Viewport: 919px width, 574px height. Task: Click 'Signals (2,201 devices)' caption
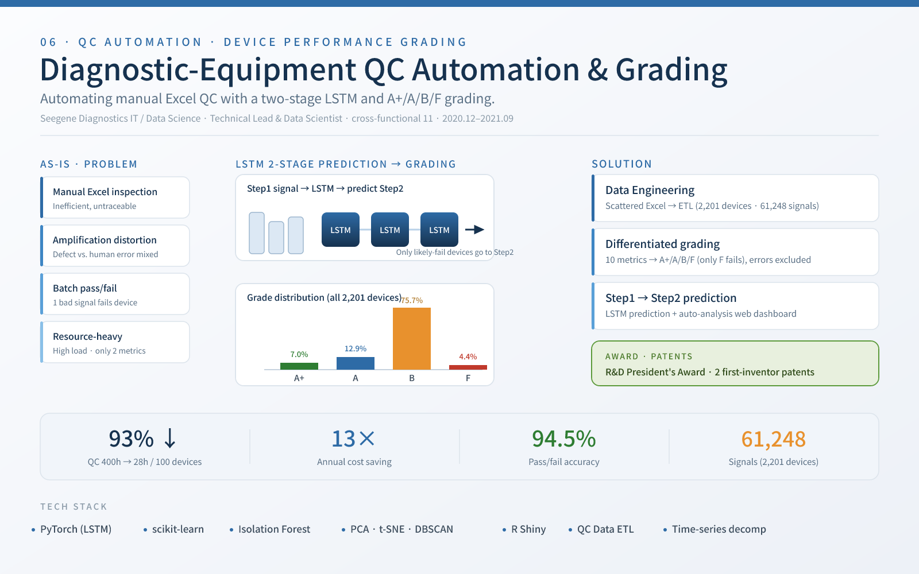tap(774, 461)
